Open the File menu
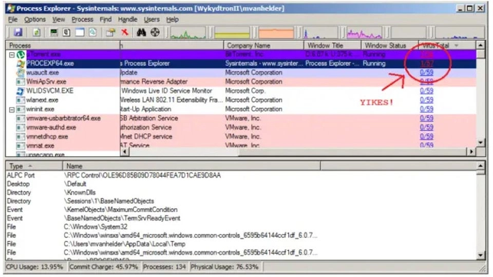Screen dimensions: 493x277 13,19
